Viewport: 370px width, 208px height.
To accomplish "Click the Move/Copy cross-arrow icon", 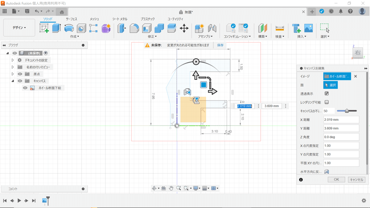I will [184, 28].
